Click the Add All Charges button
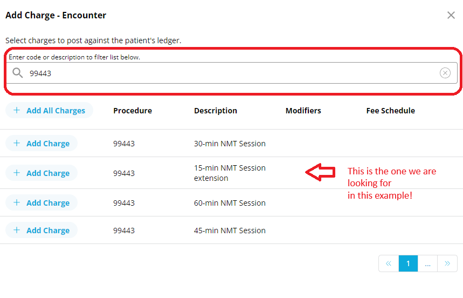 pyautogui.click(x=49, y=110)
